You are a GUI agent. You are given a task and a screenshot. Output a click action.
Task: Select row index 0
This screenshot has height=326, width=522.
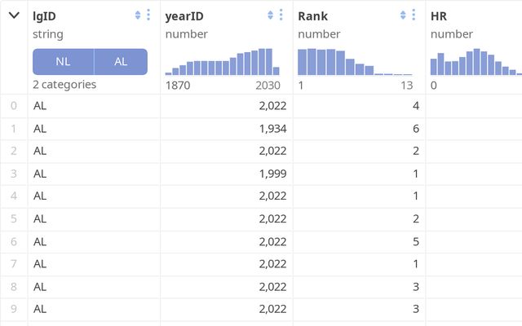coord(13,105)
